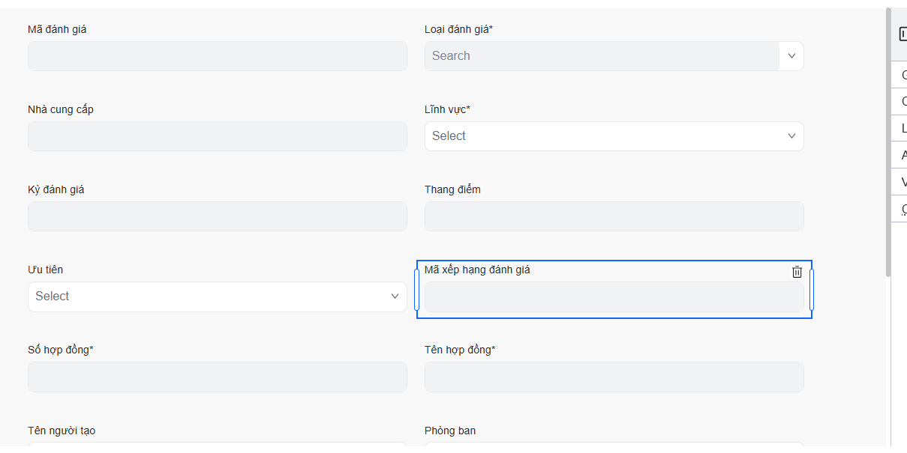Image resolution: width=907 pixels, height=453 pixels.
Task: Click the Loại đánh giá search box
Action: (602, 56)
